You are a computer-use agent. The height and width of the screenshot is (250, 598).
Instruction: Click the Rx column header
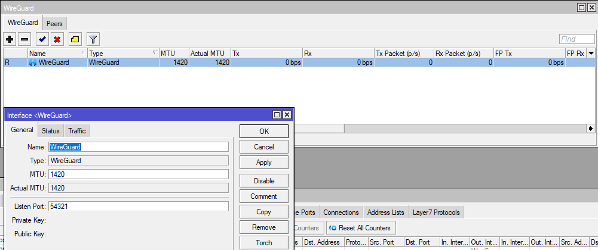(x=338, y=54)
